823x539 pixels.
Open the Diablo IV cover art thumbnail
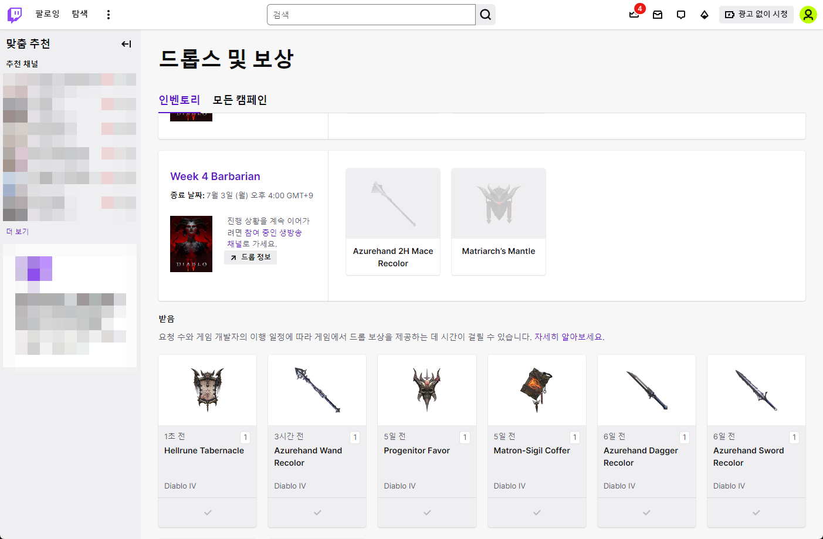coord(191,244)
